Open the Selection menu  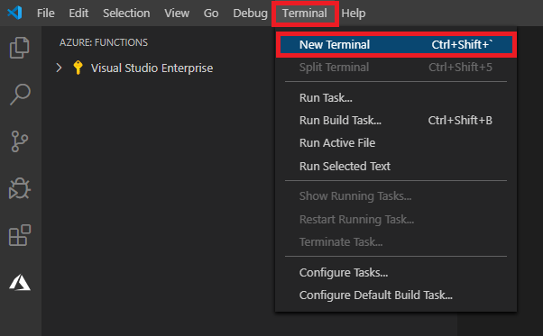[126, 14]
